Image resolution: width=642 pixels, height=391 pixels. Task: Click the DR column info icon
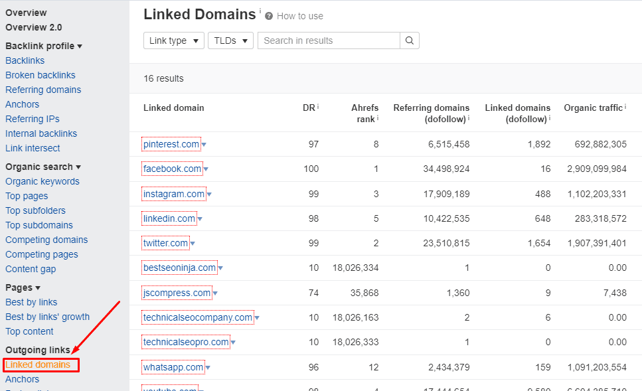318,106
